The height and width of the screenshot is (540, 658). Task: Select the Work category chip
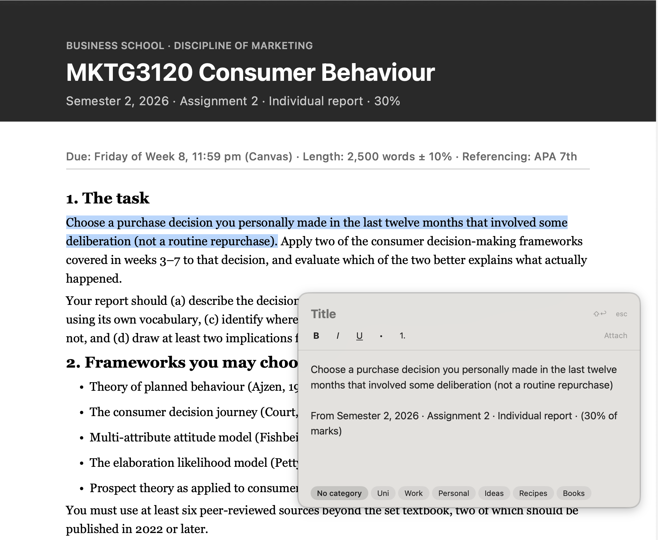coord(414,493)
